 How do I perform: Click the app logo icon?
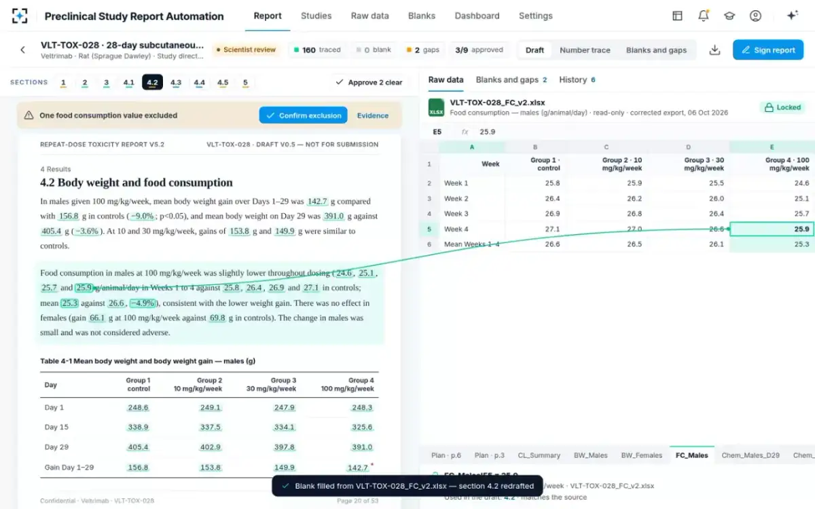click(x=20, y=16)
